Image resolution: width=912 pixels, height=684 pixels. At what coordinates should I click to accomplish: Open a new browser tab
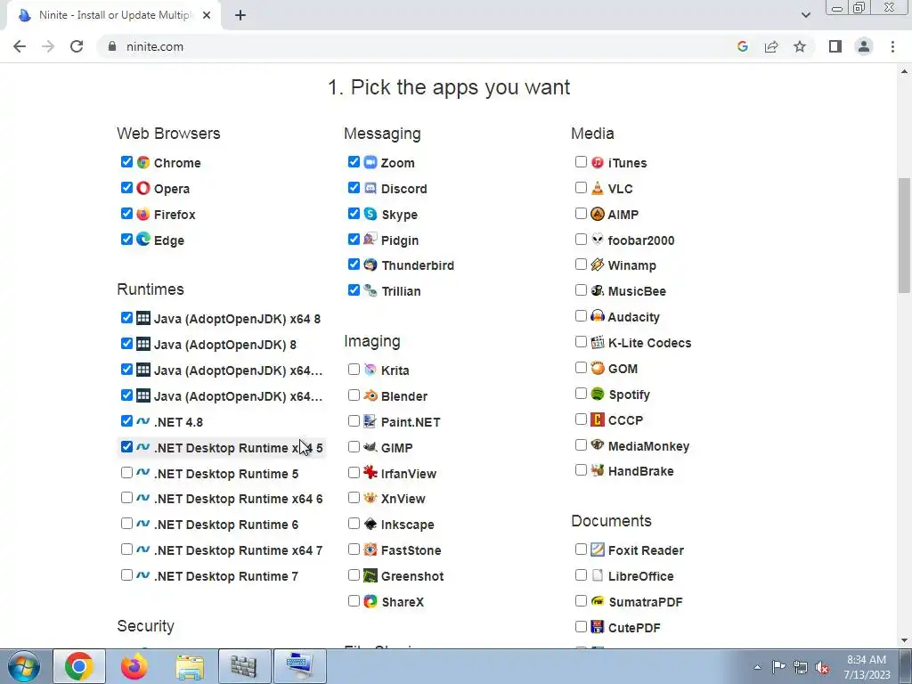tap(240, 16)
